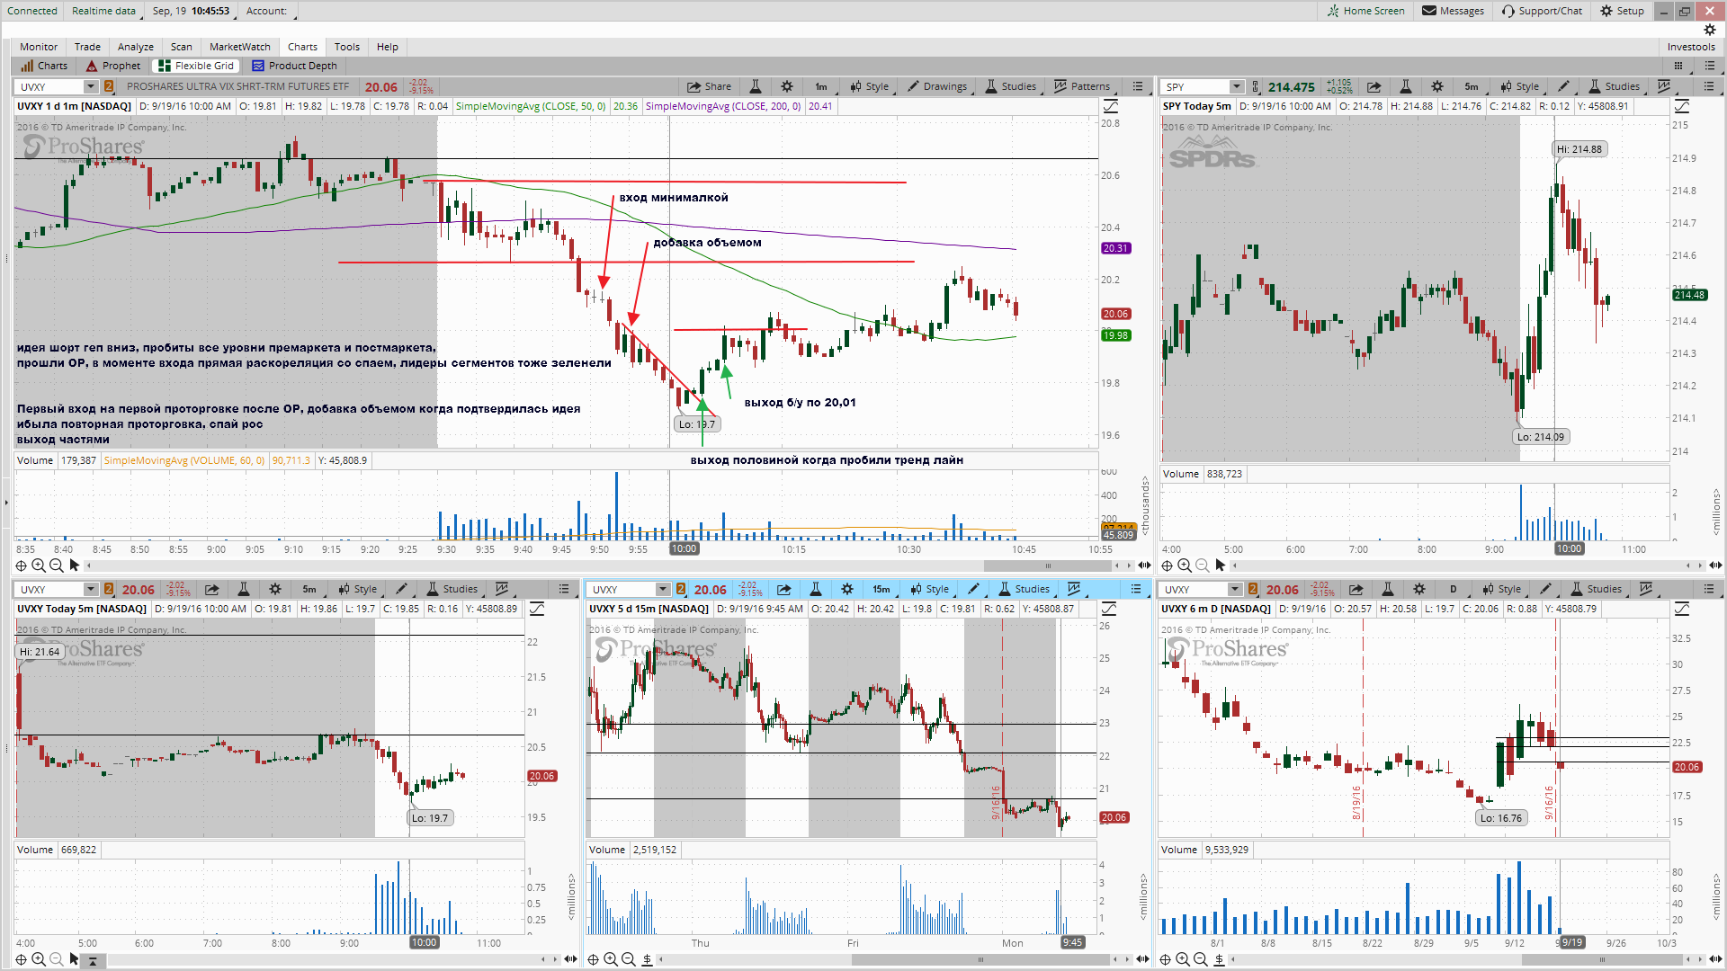Share the main UVXY 1m chart
The width and height of the screenshot is (1727, 971).
click(709, 86)
